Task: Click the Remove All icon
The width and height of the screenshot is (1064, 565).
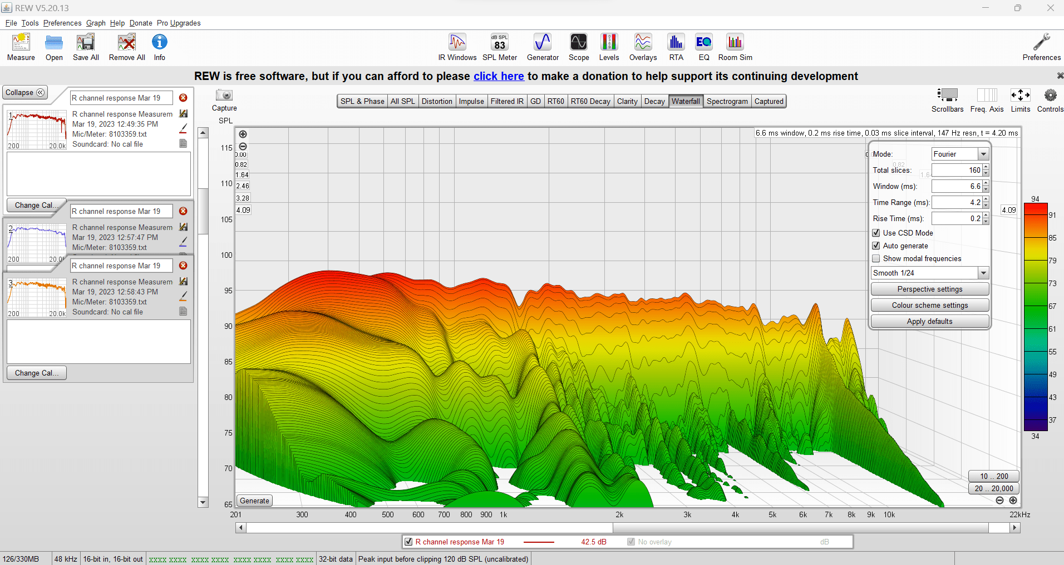Action: [127, 47]
